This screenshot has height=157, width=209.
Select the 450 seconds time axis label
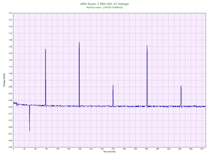pos(180,149)
